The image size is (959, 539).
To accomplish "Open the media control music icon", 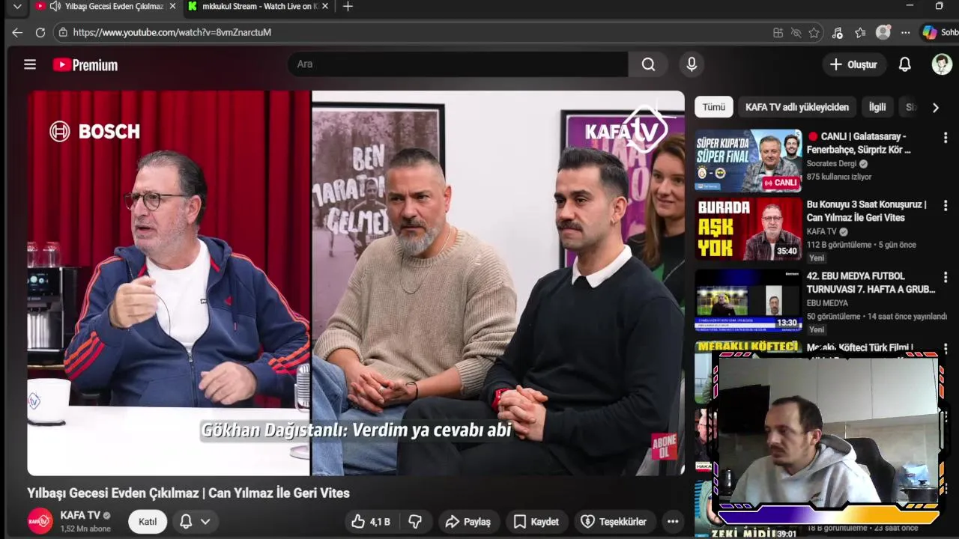I will tap(838, 32).
